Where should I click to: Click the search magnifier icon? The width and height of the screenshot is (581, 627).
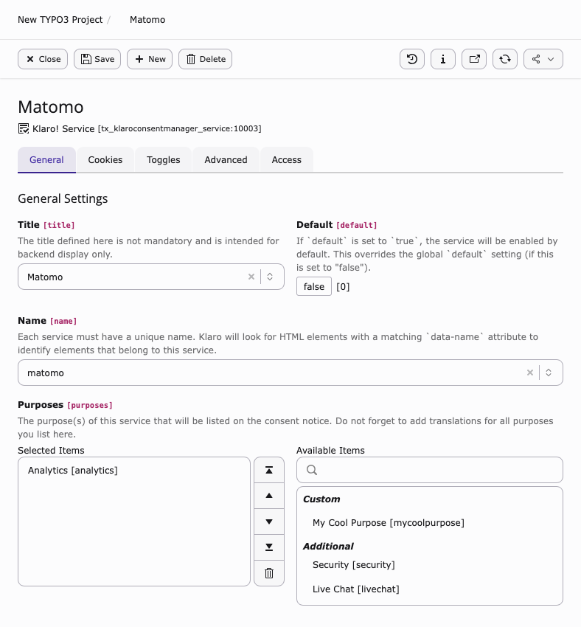(312, 470)
